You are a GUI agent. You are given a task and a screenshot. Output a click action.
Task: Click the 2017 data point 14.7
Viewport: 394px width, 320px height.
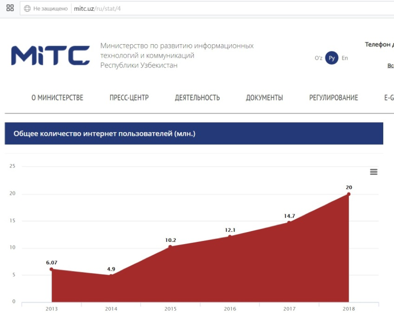289,222
